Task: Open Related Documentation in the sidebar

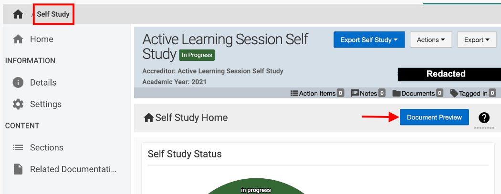Action: click(x=73, y=169)
